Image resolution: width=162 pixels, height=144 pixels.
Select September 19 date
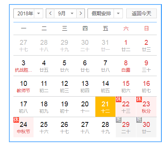(x=64, y=107)
